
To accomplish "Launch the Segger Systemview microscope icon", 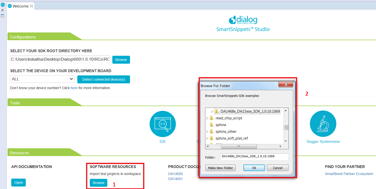I will (323, 124).
